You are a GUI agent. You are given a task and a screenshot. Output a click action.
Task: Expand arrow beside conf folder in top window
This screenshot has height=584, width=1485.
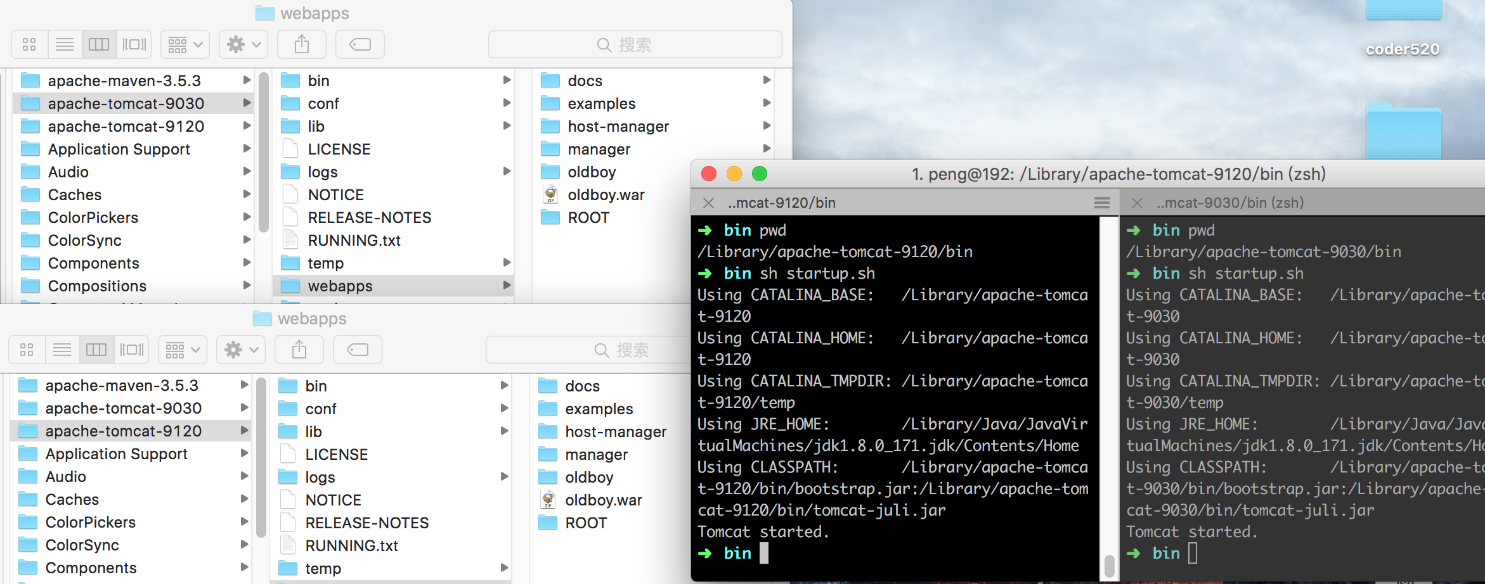coord(507,103)
